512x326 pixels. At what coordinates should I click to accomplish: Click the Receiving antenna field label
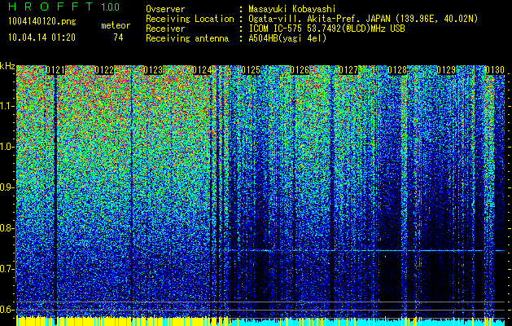(x=187, y=38)
